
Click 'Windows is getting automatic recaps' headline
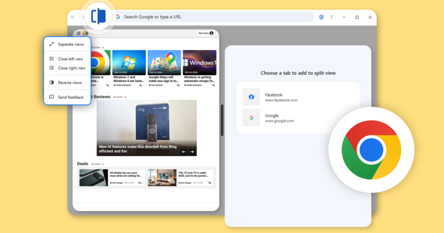199,79
